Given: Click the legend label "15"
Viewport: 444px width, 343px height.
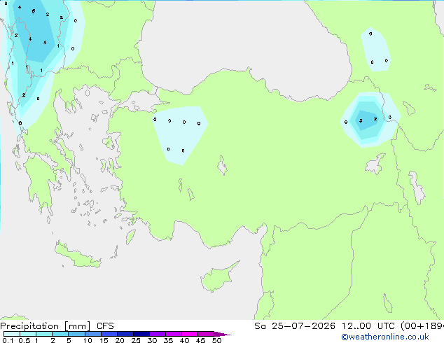Looking at the screenshot, I should [104, 340].
